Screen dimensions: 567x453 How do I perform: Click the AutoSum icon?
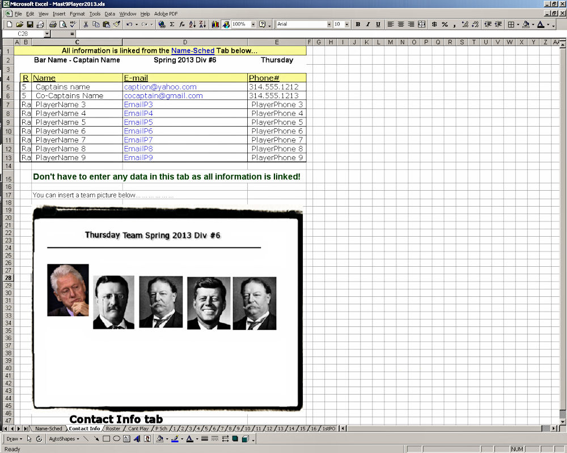(x=172, y=24)
